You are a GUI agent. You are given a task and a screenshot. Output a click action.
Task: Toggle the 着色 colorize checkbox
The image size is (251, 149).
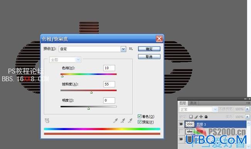(x=139, y=116)
